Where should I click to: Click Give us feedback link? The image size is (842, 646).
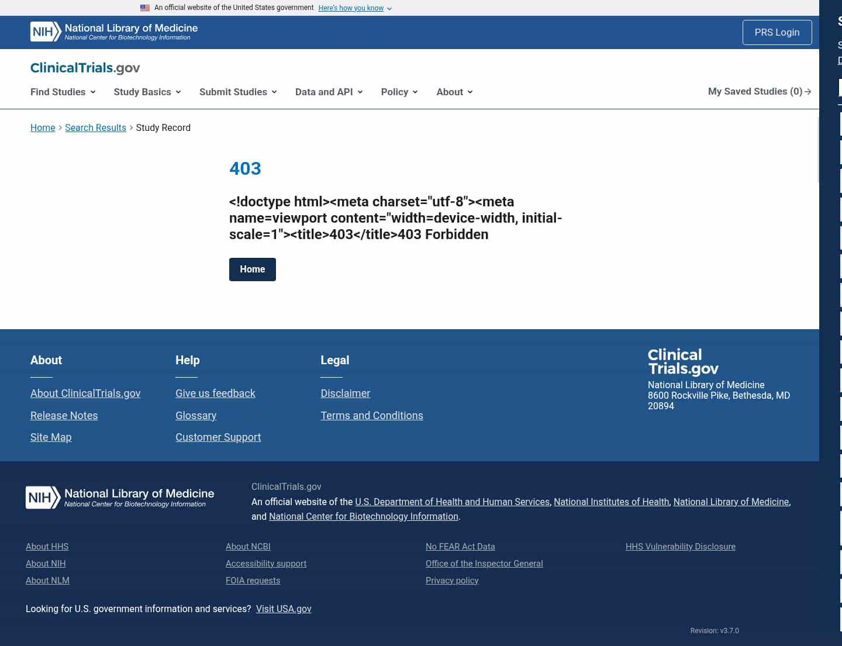coord(215,393)
